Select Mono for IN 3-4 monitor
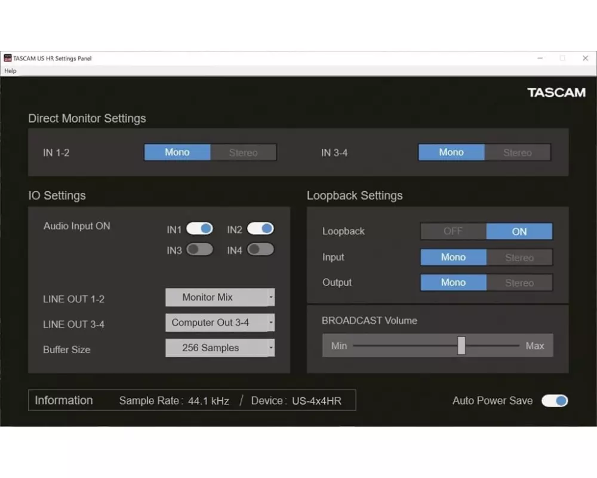Screen dimensions: 597x478 pos(451,152)
